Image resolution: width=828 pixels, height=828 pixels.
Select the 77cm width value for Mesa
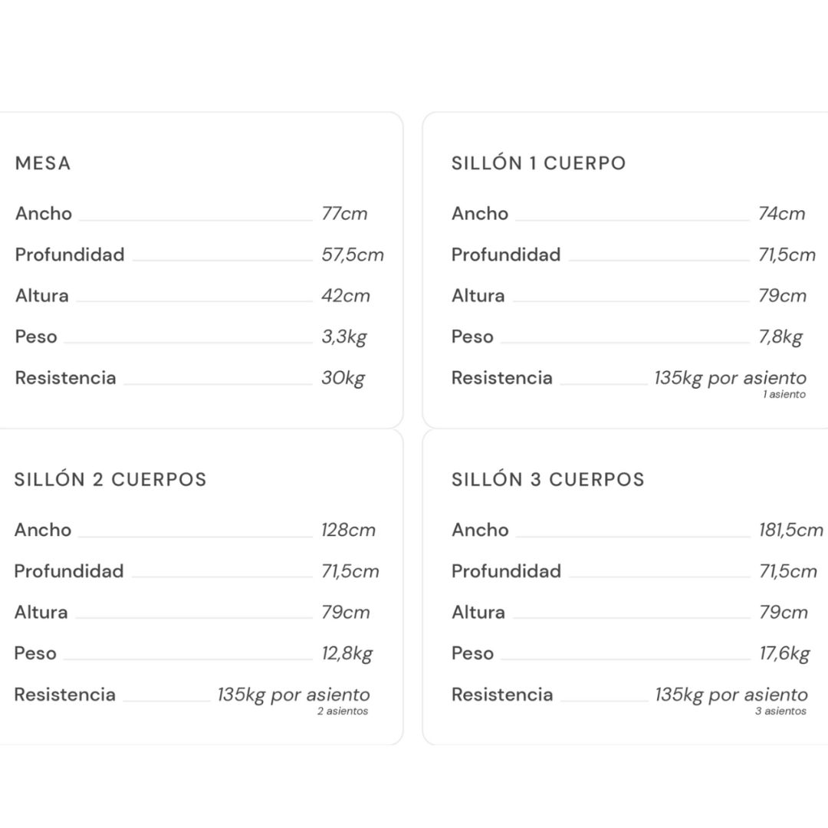(344, 214)
